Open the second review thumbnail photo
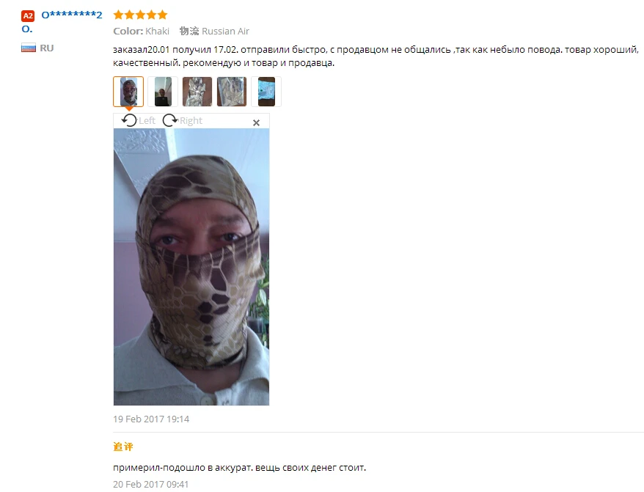This screenshot has width=644, height=492. (163, 92)
